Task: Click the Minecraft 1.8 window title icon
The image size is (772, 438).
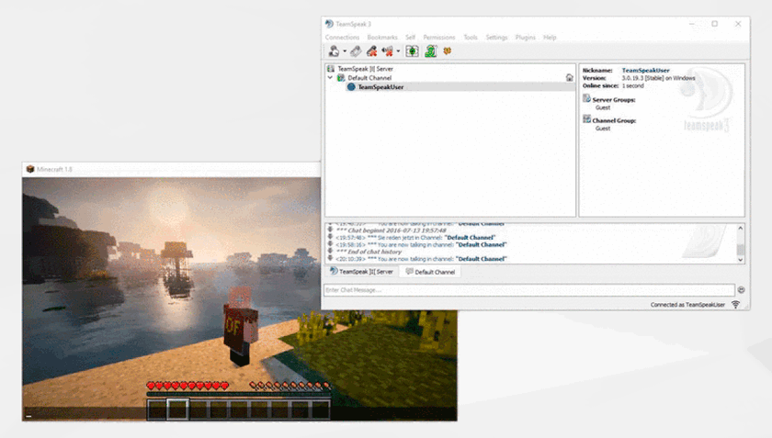Action: 30,169
